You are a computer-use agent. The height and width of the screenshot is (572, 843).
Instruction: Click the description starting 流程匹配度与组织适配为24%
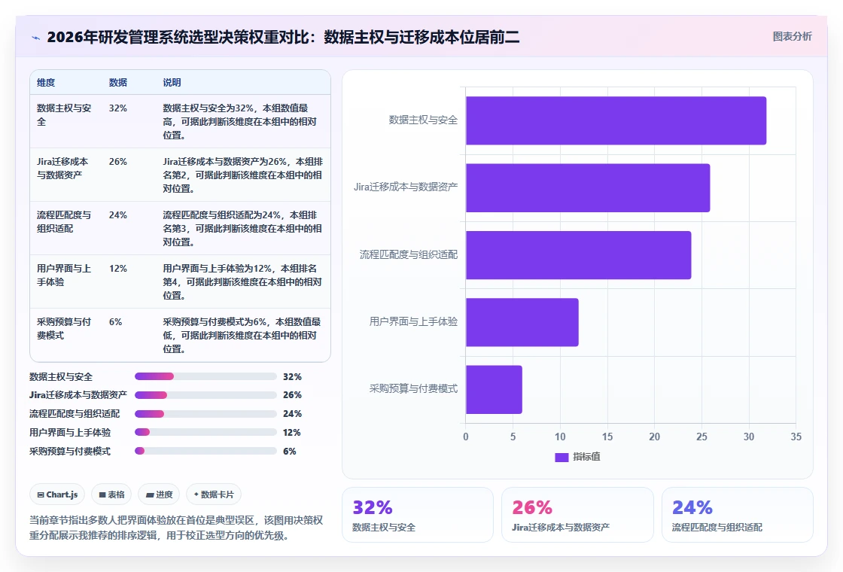[x=242, y=229]
